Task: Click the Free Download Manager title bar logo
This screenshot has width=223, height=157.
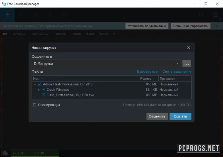Action: tap(4, 4)
